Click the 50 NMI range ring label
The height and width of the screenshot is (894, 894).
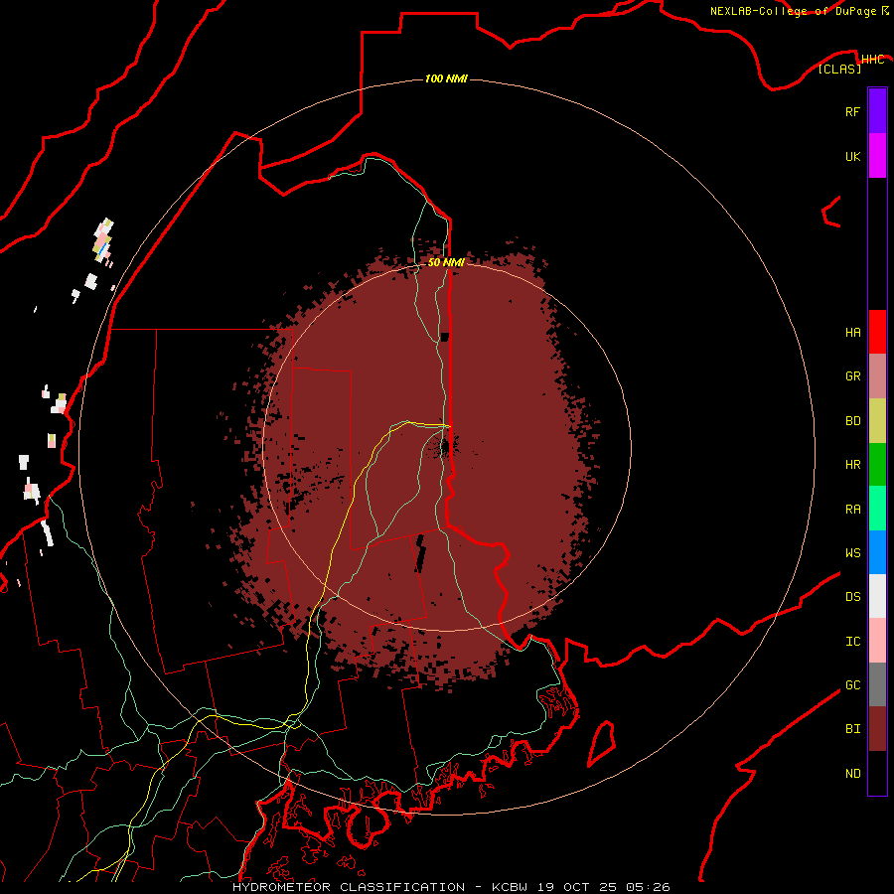pyautogui.click(x=446, y=262)
